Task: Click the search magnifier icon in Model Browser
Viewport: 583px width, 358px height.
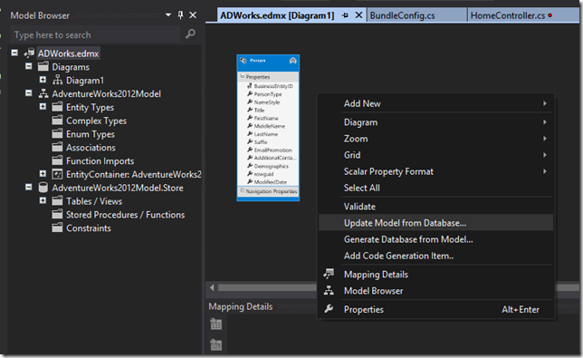Action: pos(190,34)
